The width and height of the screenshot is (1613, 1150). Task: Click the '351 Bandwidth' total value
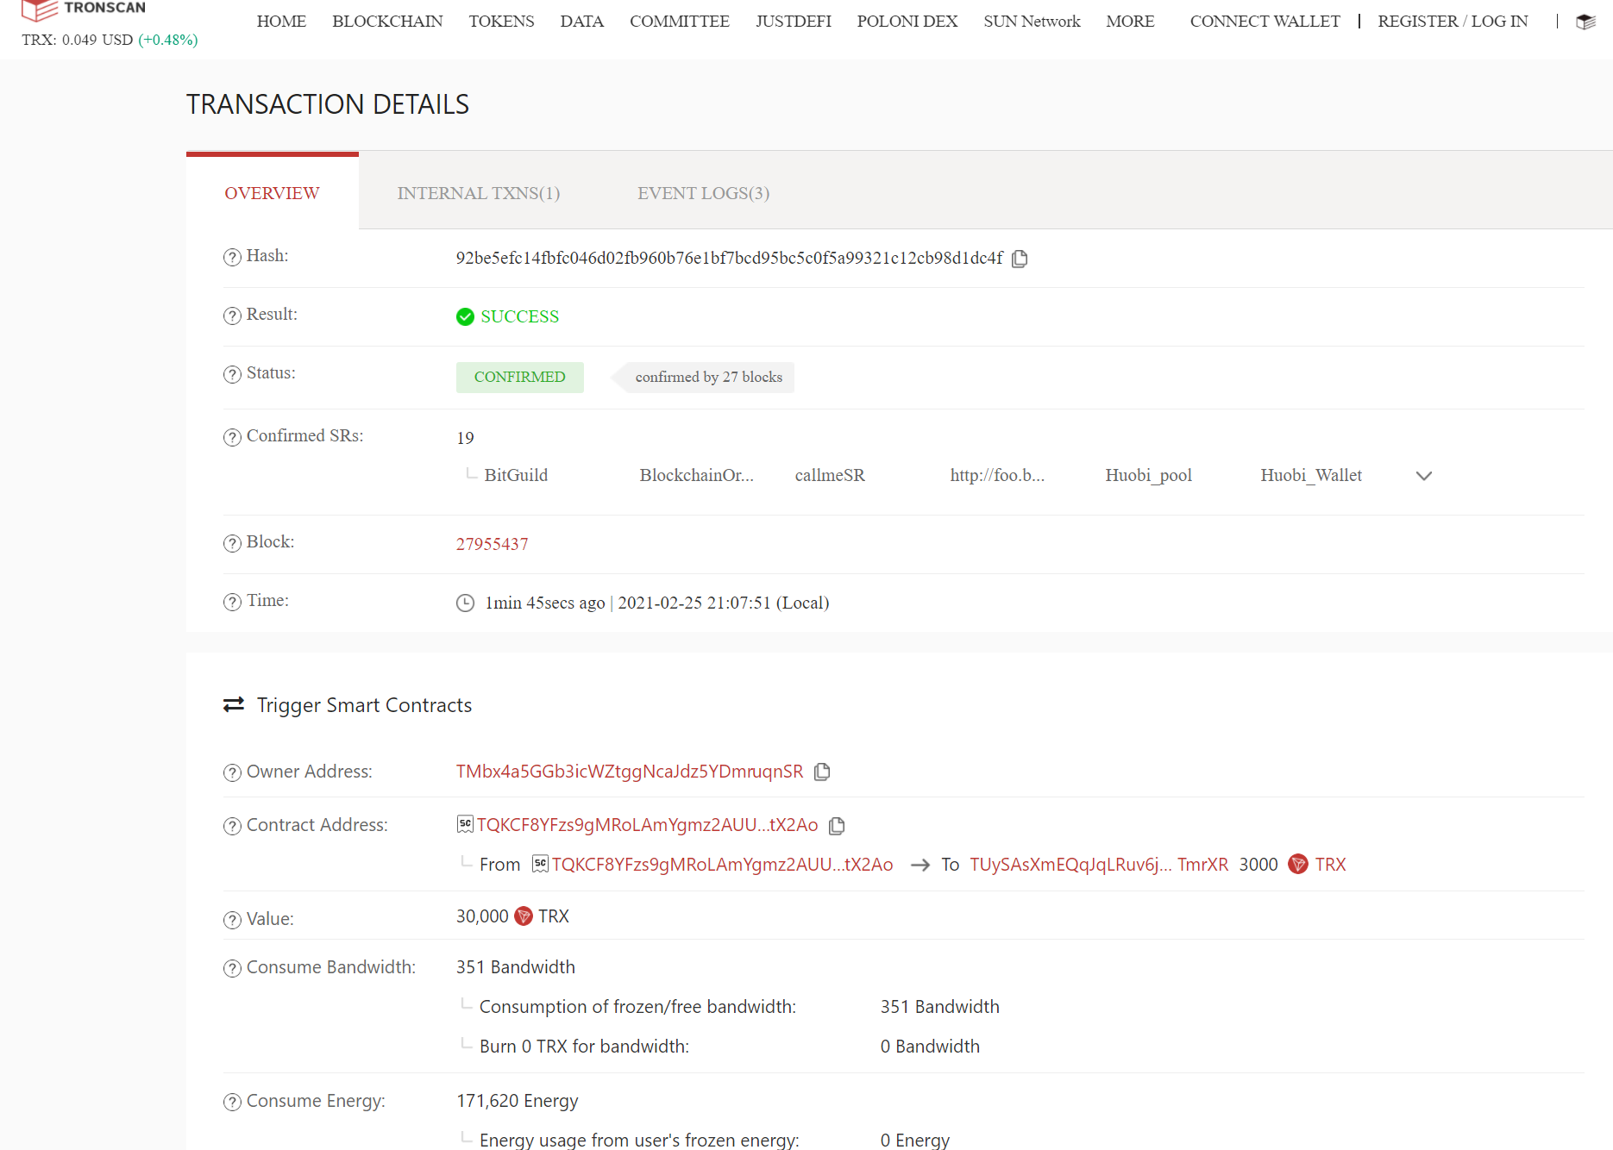point(515,967)
